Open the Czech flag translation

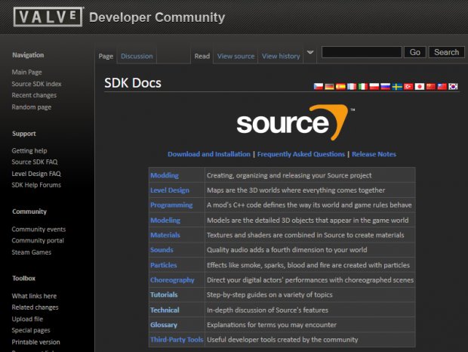click(x=319, y=87)
